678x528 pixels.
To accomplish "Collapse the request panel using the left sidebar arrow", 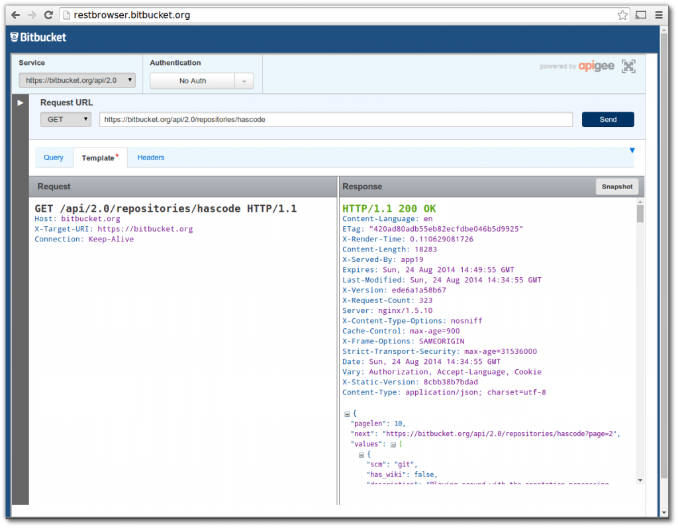I will [x=20, y=103].
